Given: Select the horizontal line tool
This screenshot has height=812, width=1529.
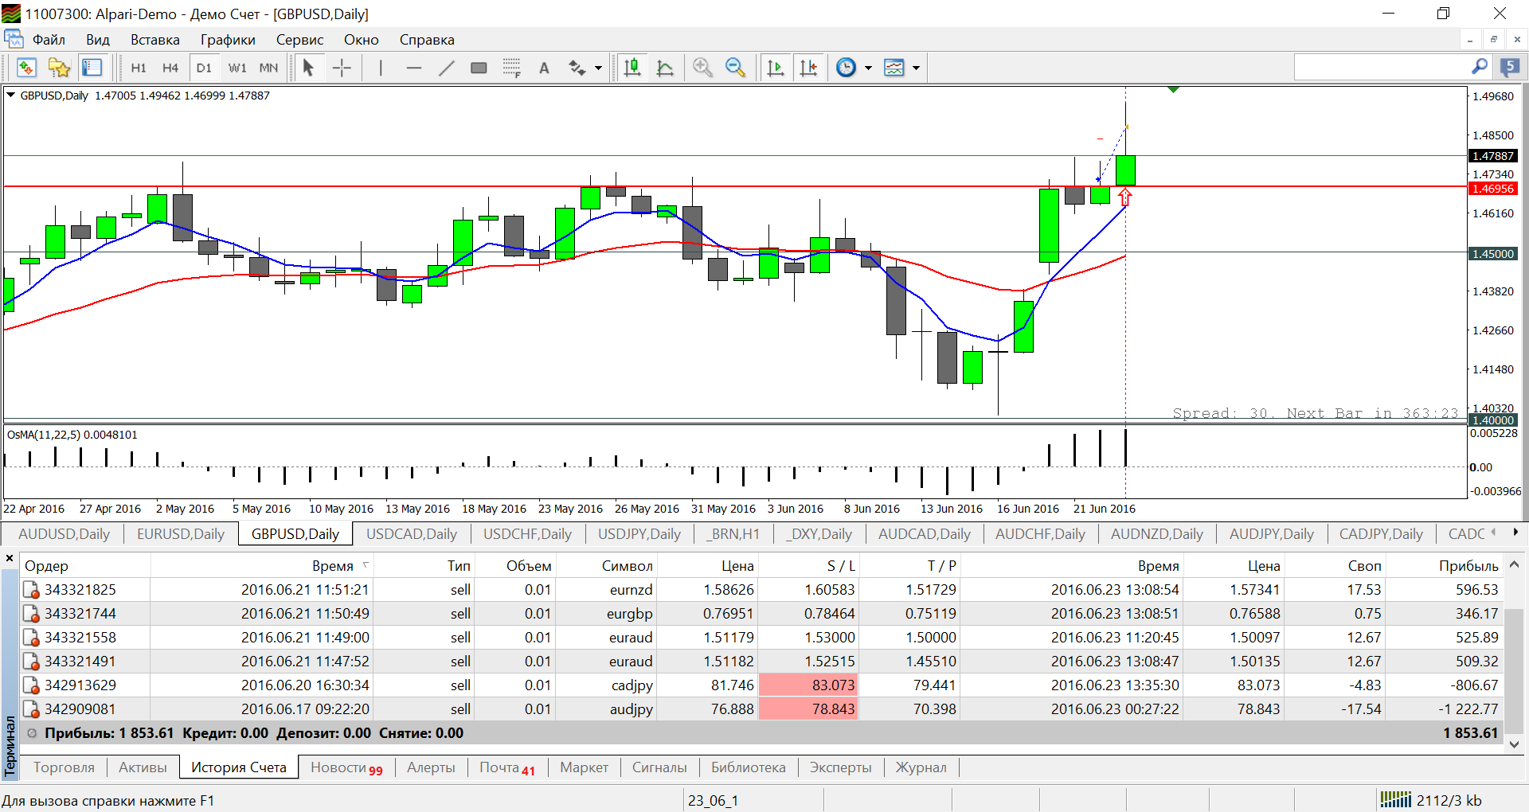Looking at the screenshot, I should [x=413, y=68].
